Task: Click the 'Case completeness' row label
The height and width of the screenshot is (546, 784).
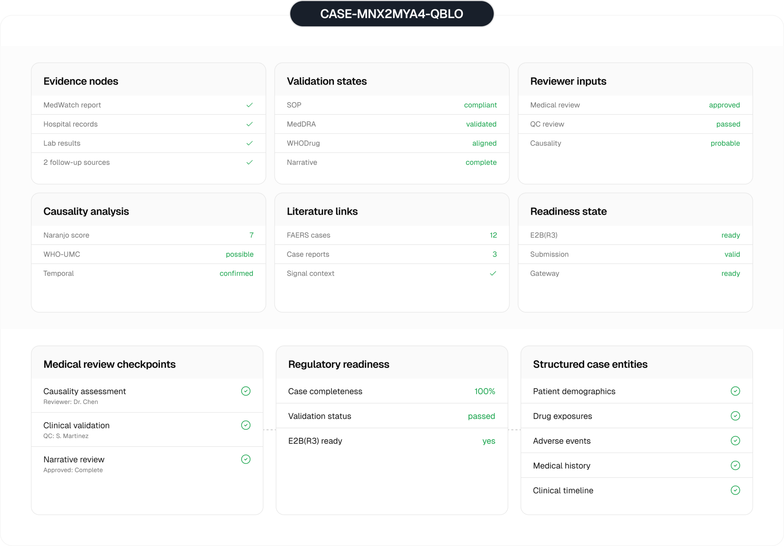Action: pos(325,391)
